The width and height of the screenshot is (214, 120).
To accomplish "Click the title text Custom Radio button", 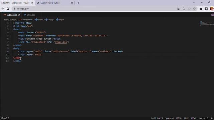I will coord(39,39).
